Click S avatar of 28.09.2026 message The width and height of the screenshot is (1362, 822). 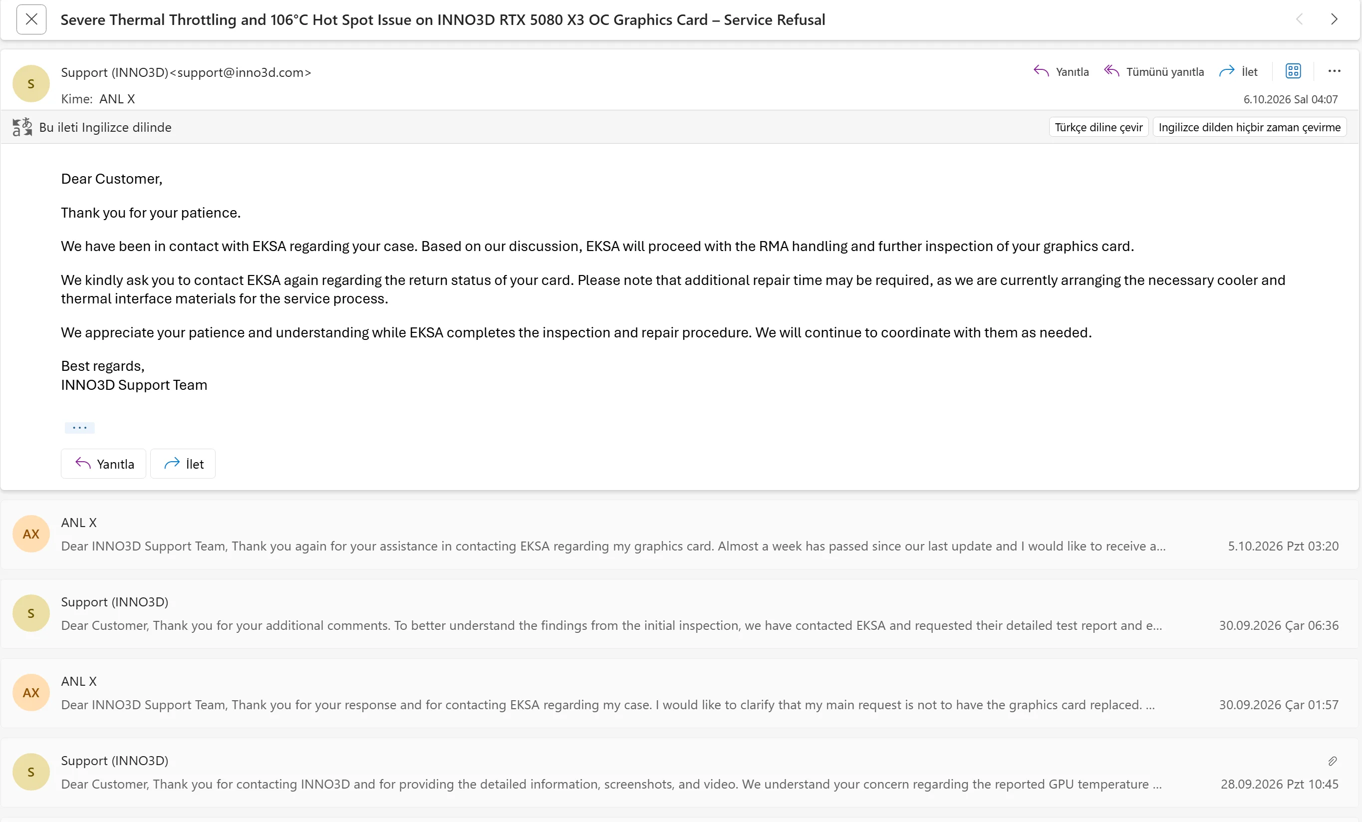[31, 772]
